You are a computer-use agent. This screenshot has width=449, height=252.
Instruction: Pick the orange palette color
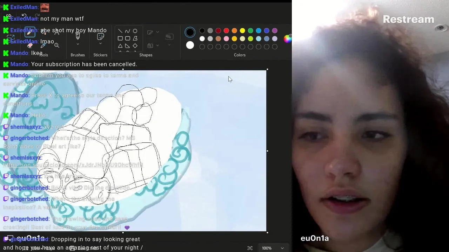pos(234,31)
